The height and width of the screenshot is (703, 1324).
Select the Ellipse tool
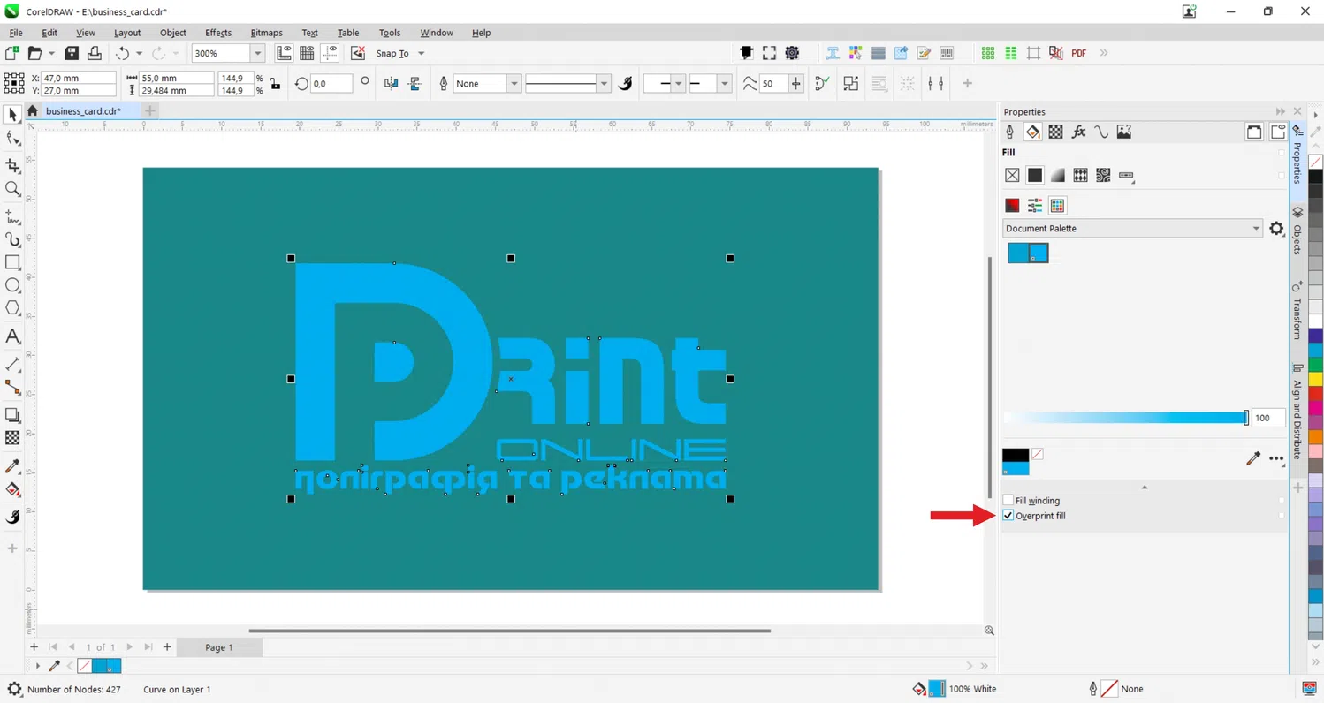pos(12,285)
